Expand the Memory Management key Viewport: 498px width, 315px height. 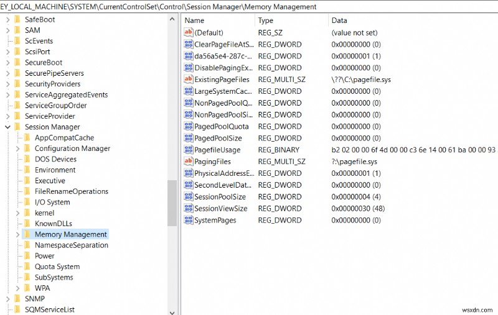point(18,234)
